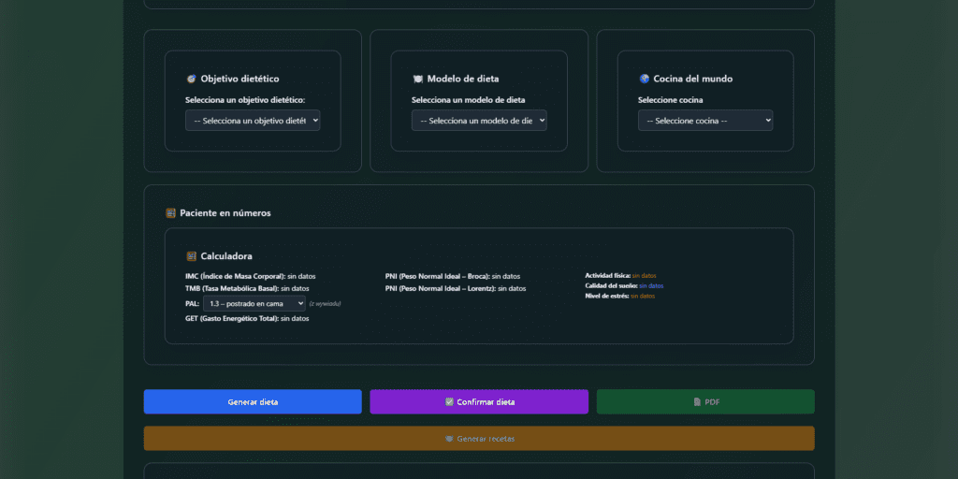Click the blue Calidad del sueño value
The width and height of the screenshot is (958, 479).
pyautogui.click(x=651, y=286)
